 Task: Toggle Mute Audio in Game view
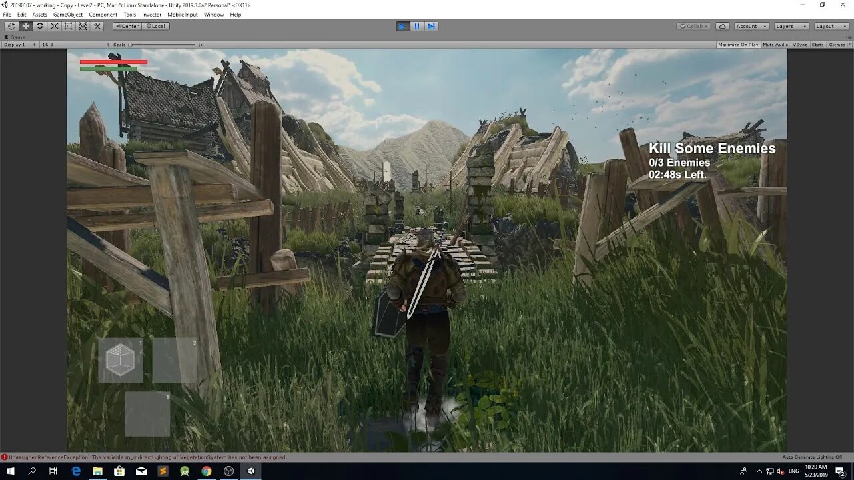point(775,45)
